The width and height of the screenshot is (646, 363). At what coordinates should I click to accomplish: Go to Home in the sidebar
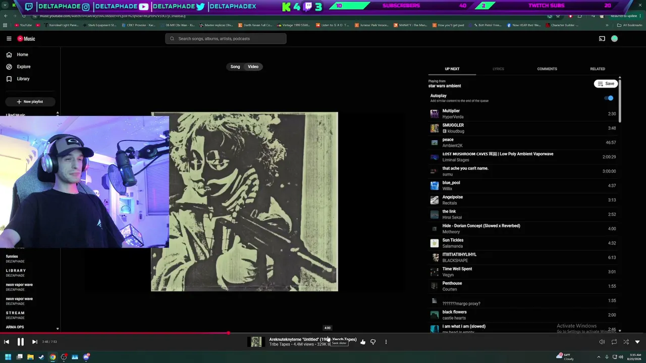pos(18,54)
